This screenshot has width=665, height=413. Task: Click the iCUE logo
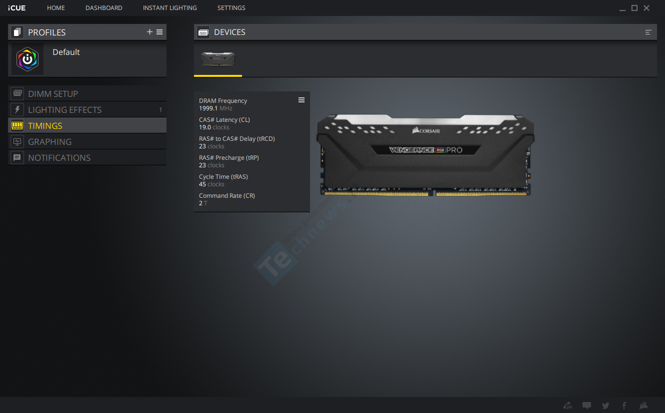(x=17, y=8)
